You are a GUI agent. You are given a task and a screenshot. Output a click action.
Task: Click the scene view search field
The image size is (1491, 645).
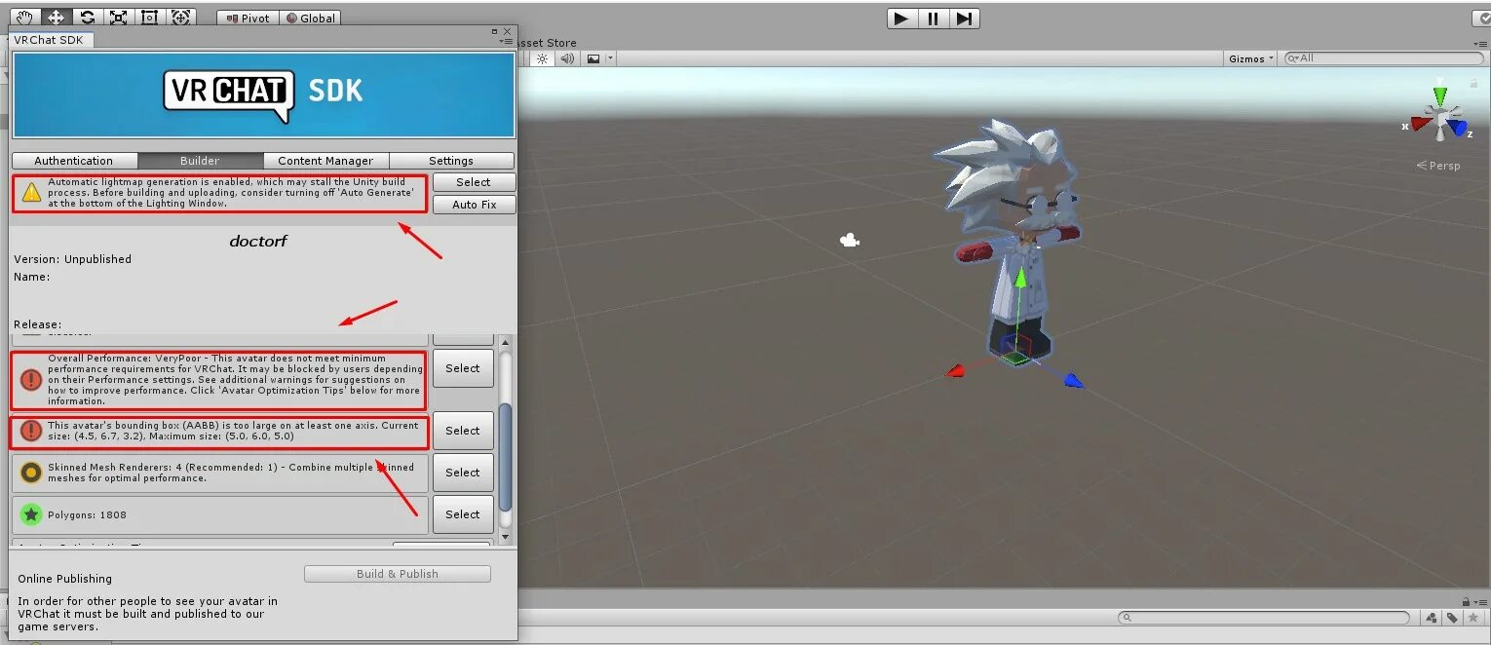1384,58
